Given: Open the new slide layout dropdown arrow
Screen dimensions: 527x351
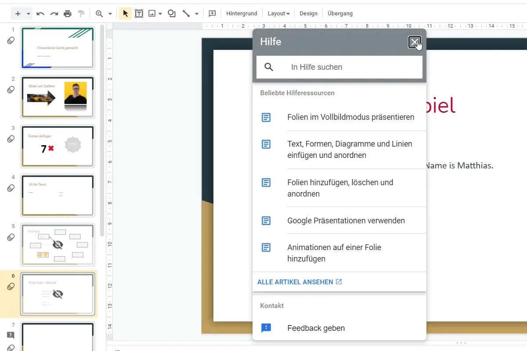Looking at the screenshot, I should pos(29,14).
